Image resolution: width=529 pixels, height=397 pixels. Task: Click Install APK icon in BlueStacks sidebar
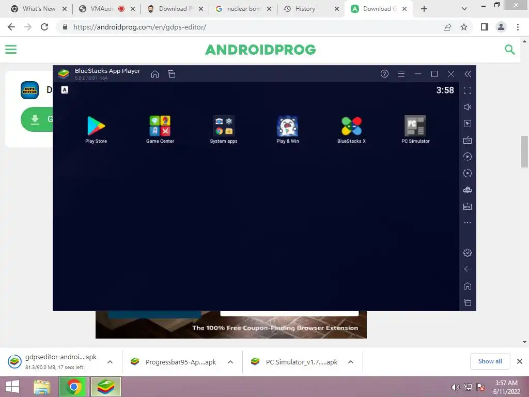(467, 206)
